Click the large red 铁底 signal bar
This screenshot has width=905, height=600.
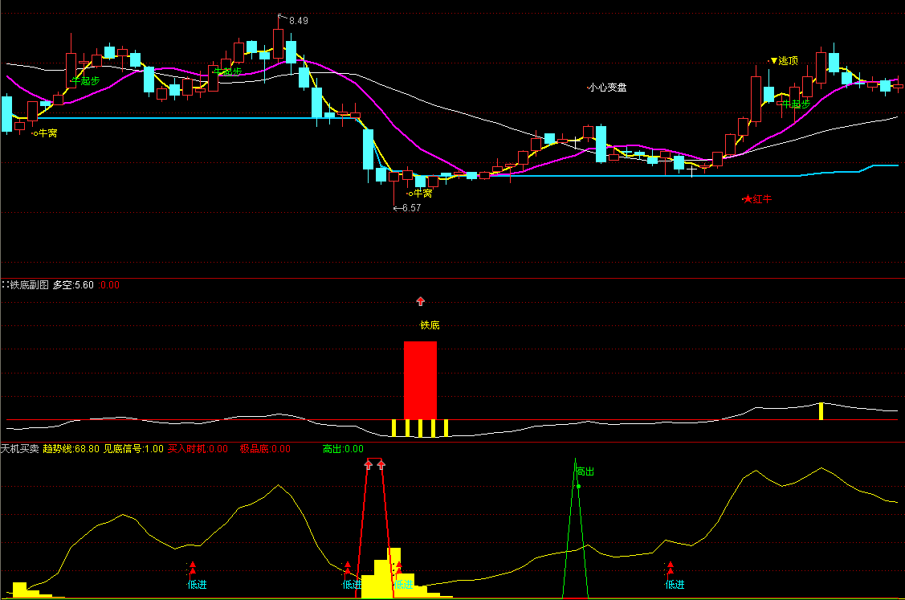coord(420,379)
